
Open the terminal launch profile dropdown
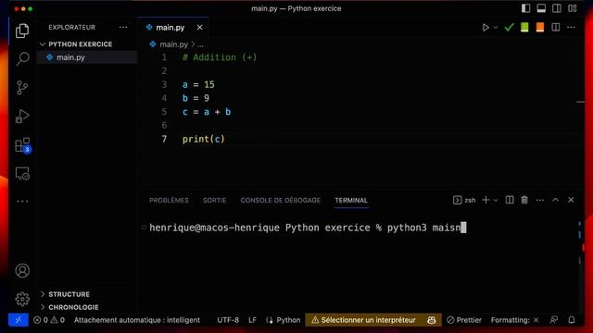pos(496,200)
